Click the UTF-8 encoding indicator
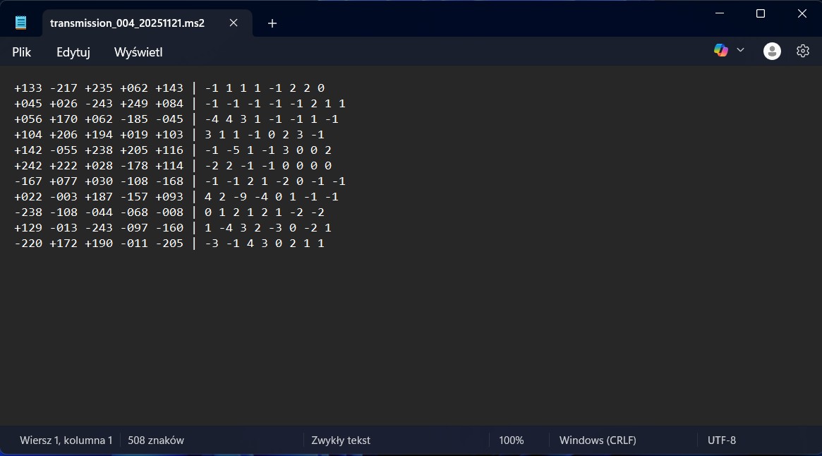 [x=721, y=440]
